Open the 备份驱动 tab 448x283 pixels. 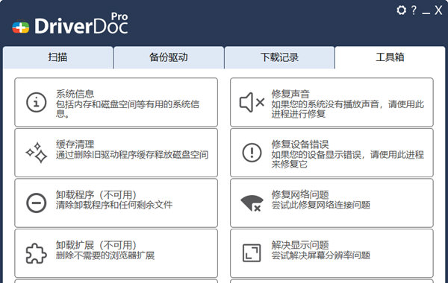(x=169, y=57)
